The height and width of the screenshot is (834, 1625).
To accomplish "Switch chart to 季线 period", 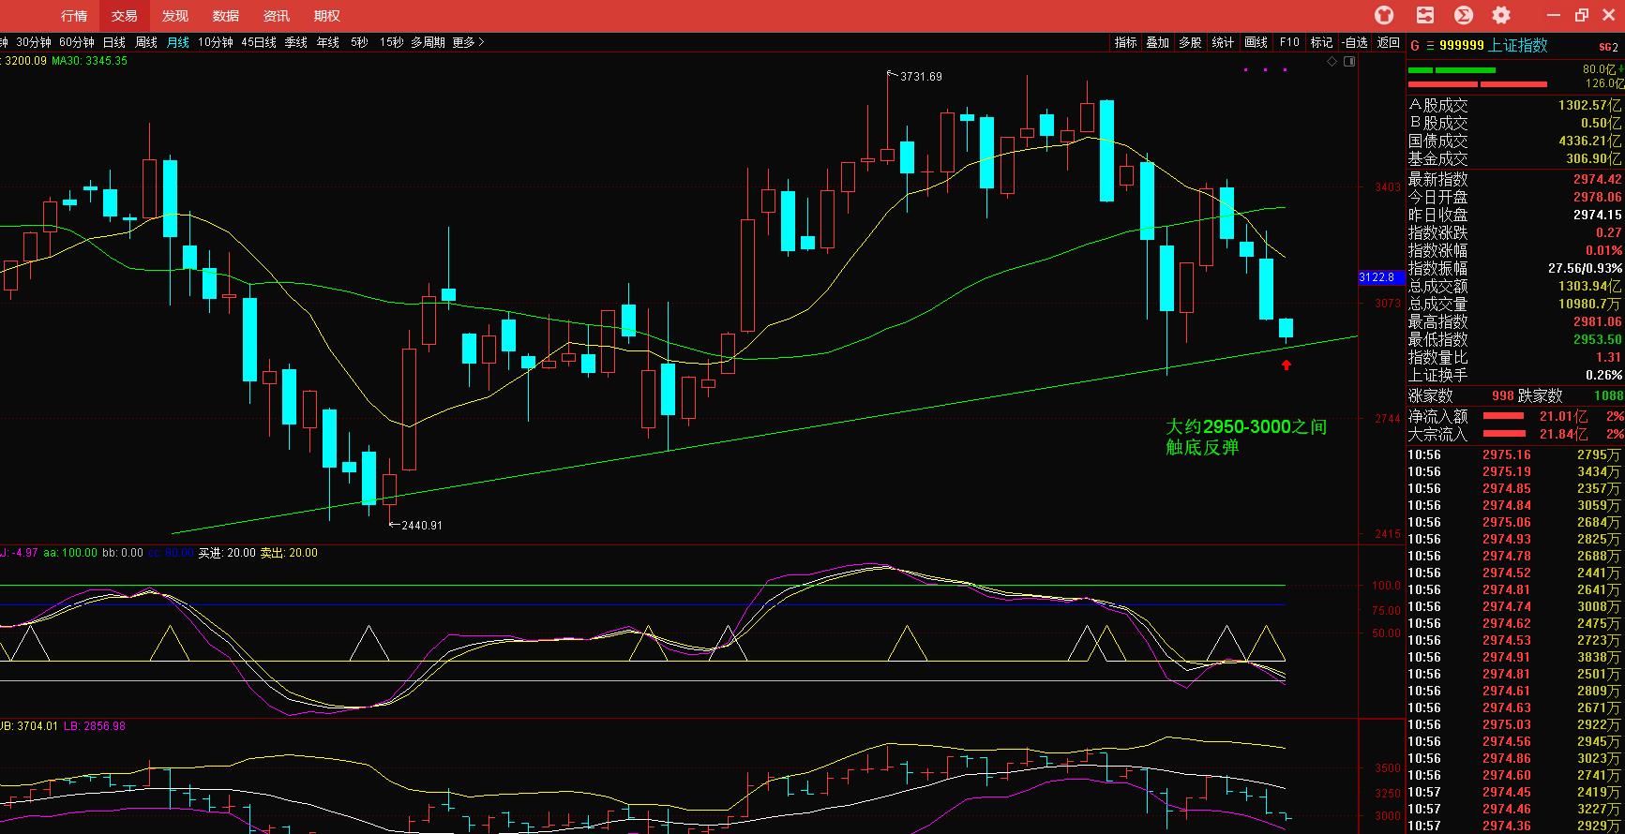I will click(x=296, y=42).
